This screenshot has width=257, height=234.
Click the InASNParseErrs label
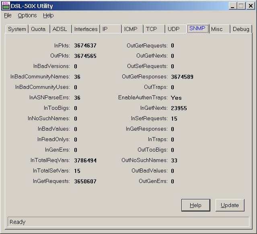49,97
